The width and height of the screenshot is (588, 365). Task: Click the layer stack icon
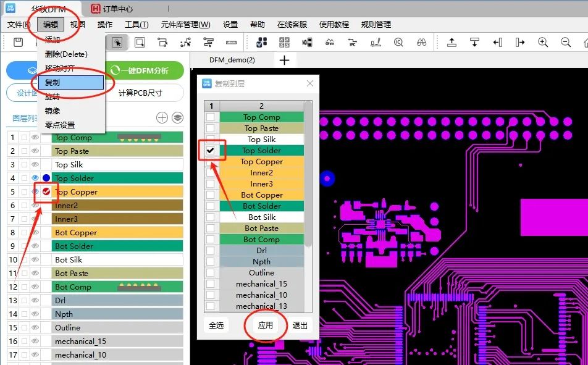177,118
